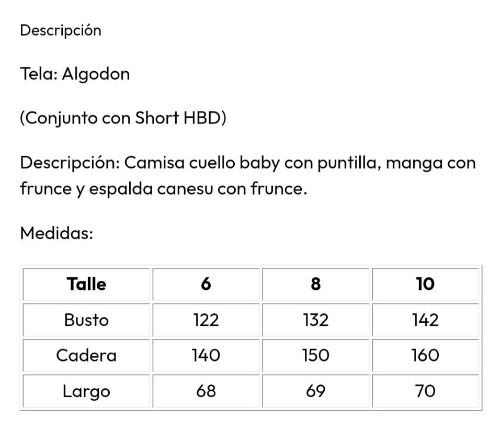Click Largo value 70

point(426,391)
